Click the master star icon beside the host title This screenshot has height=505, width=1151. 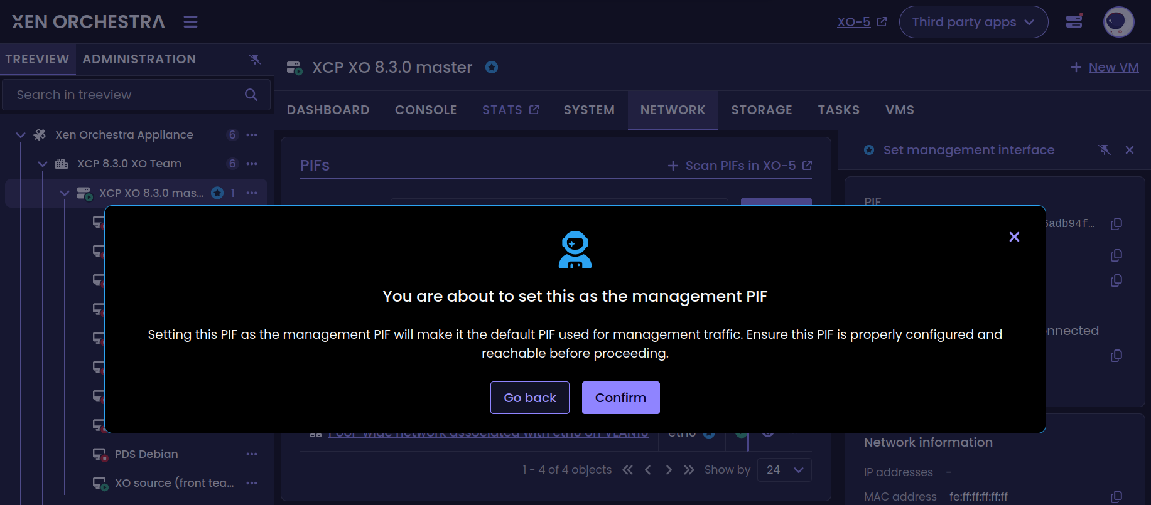[x=492, y=67]
